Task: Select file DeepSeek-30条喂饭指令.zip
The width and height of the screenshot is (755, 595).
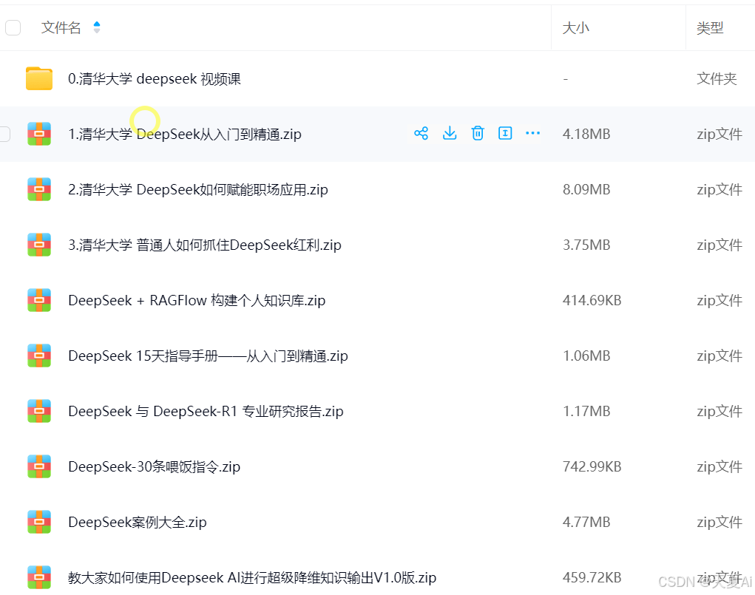Action: (x=155, y=466)
